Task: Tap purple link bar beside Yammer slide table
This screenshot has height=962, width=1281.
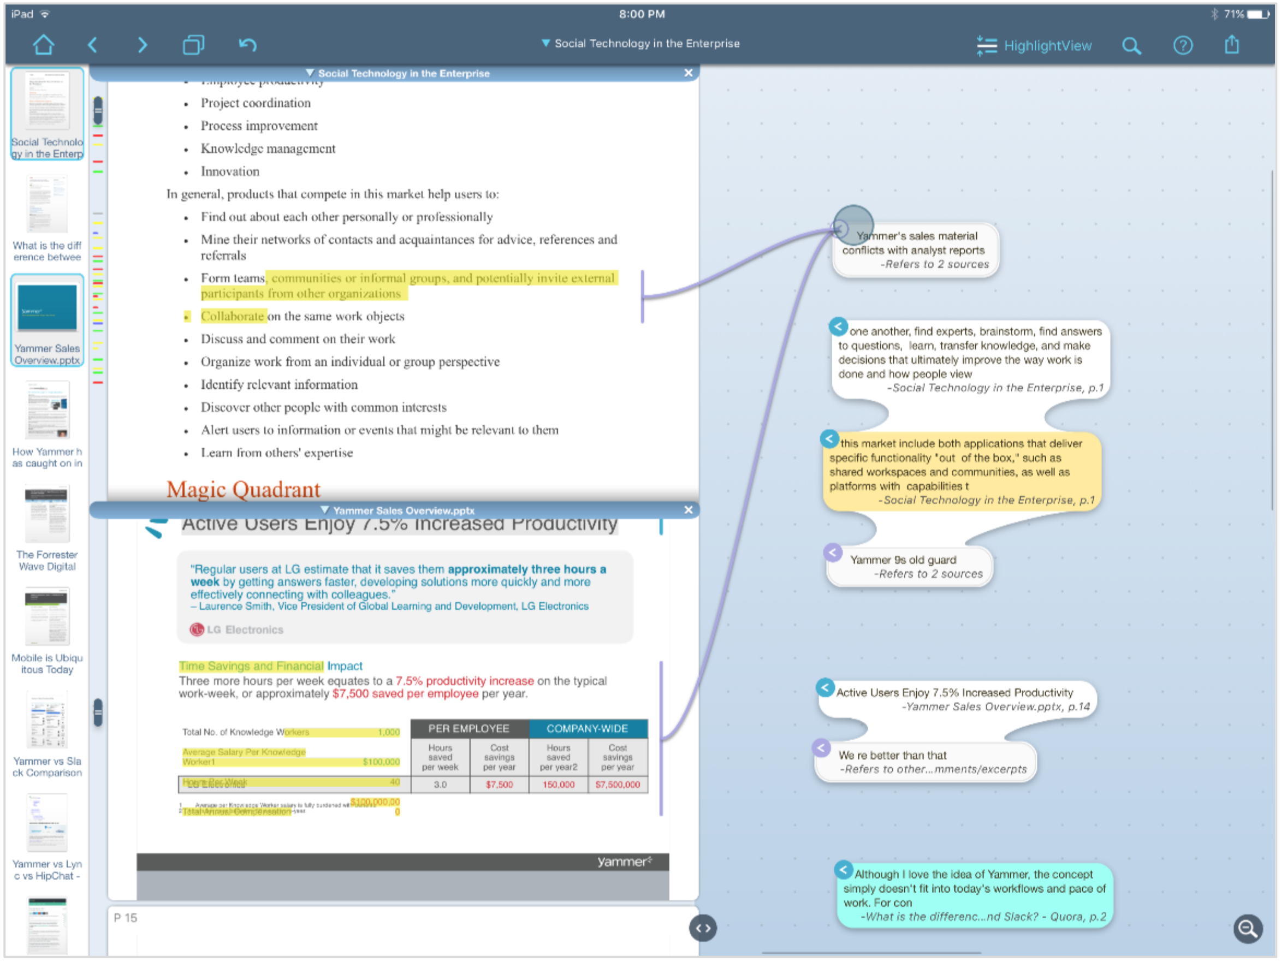Action: click(661, 739)
